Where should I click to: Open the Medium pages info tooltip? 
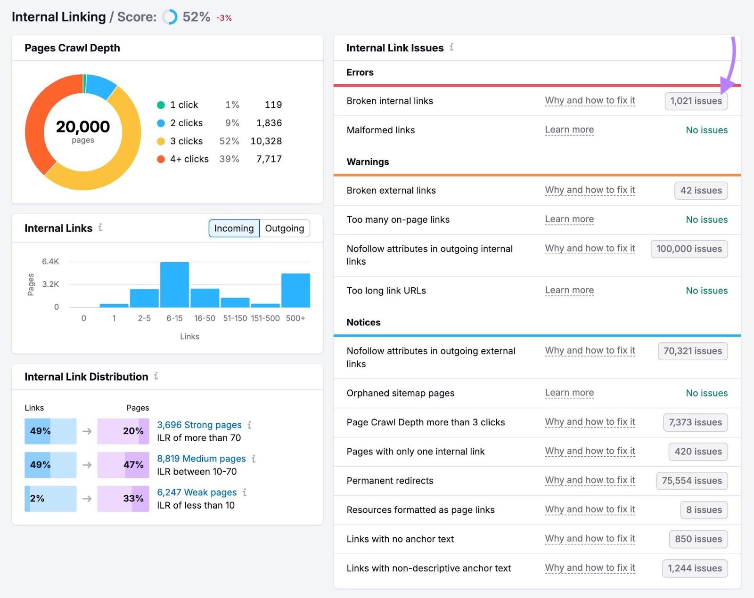click(x=254, y=459)
